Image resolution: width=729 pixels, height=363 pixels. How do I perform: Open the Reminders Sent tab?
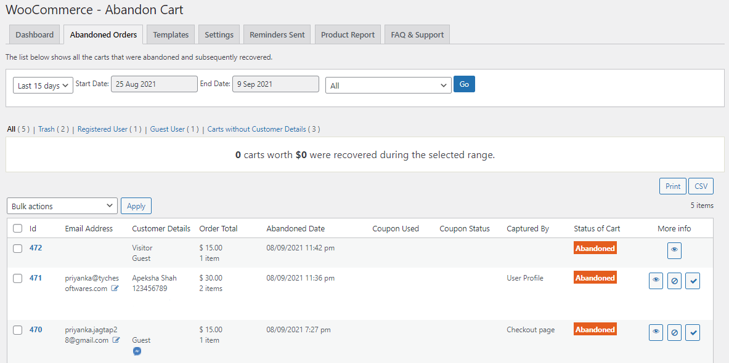pyautogui.click(x=277, y=35)
